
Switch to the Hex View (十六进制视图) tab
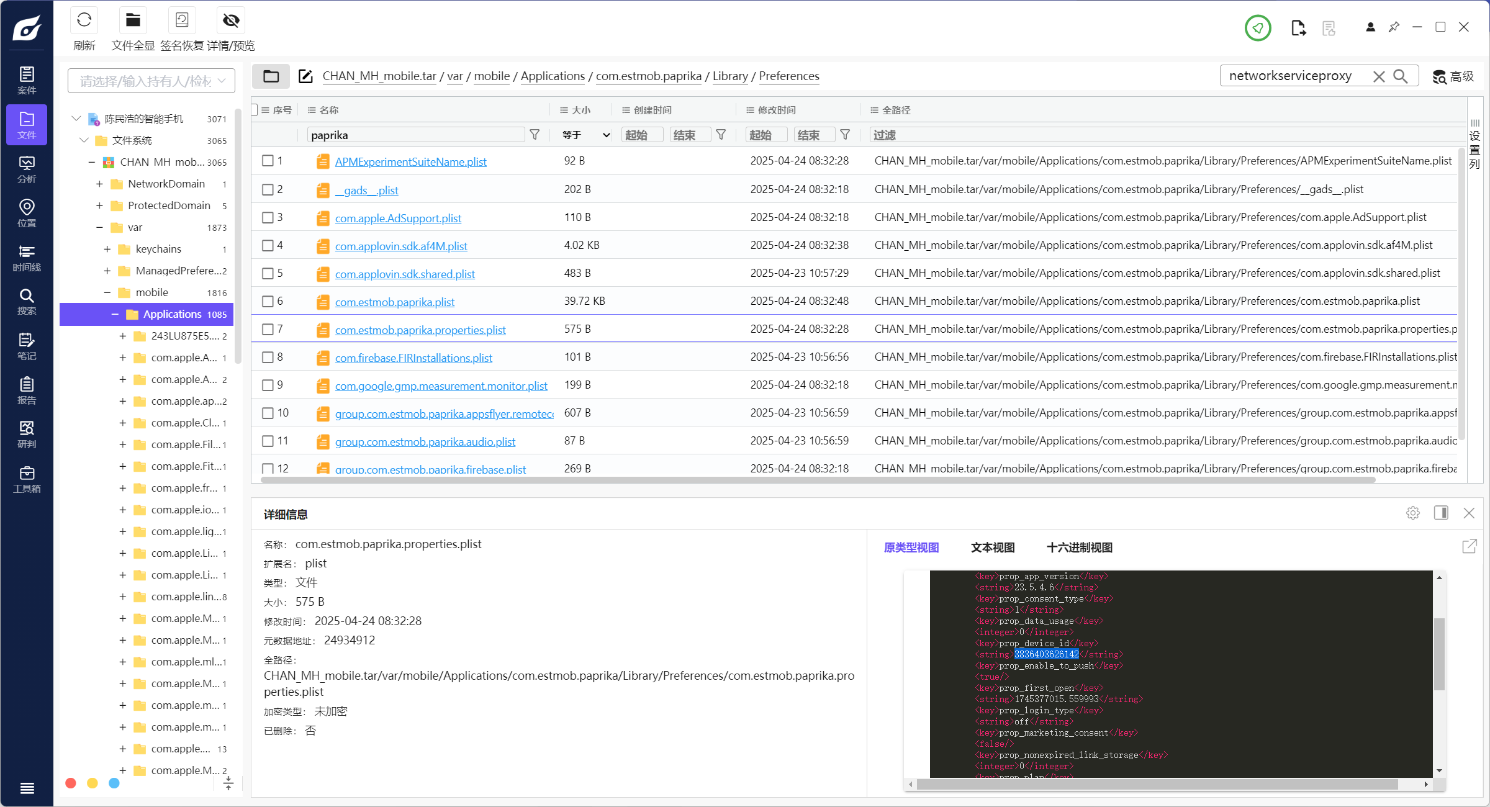[x=1079, y=548]
